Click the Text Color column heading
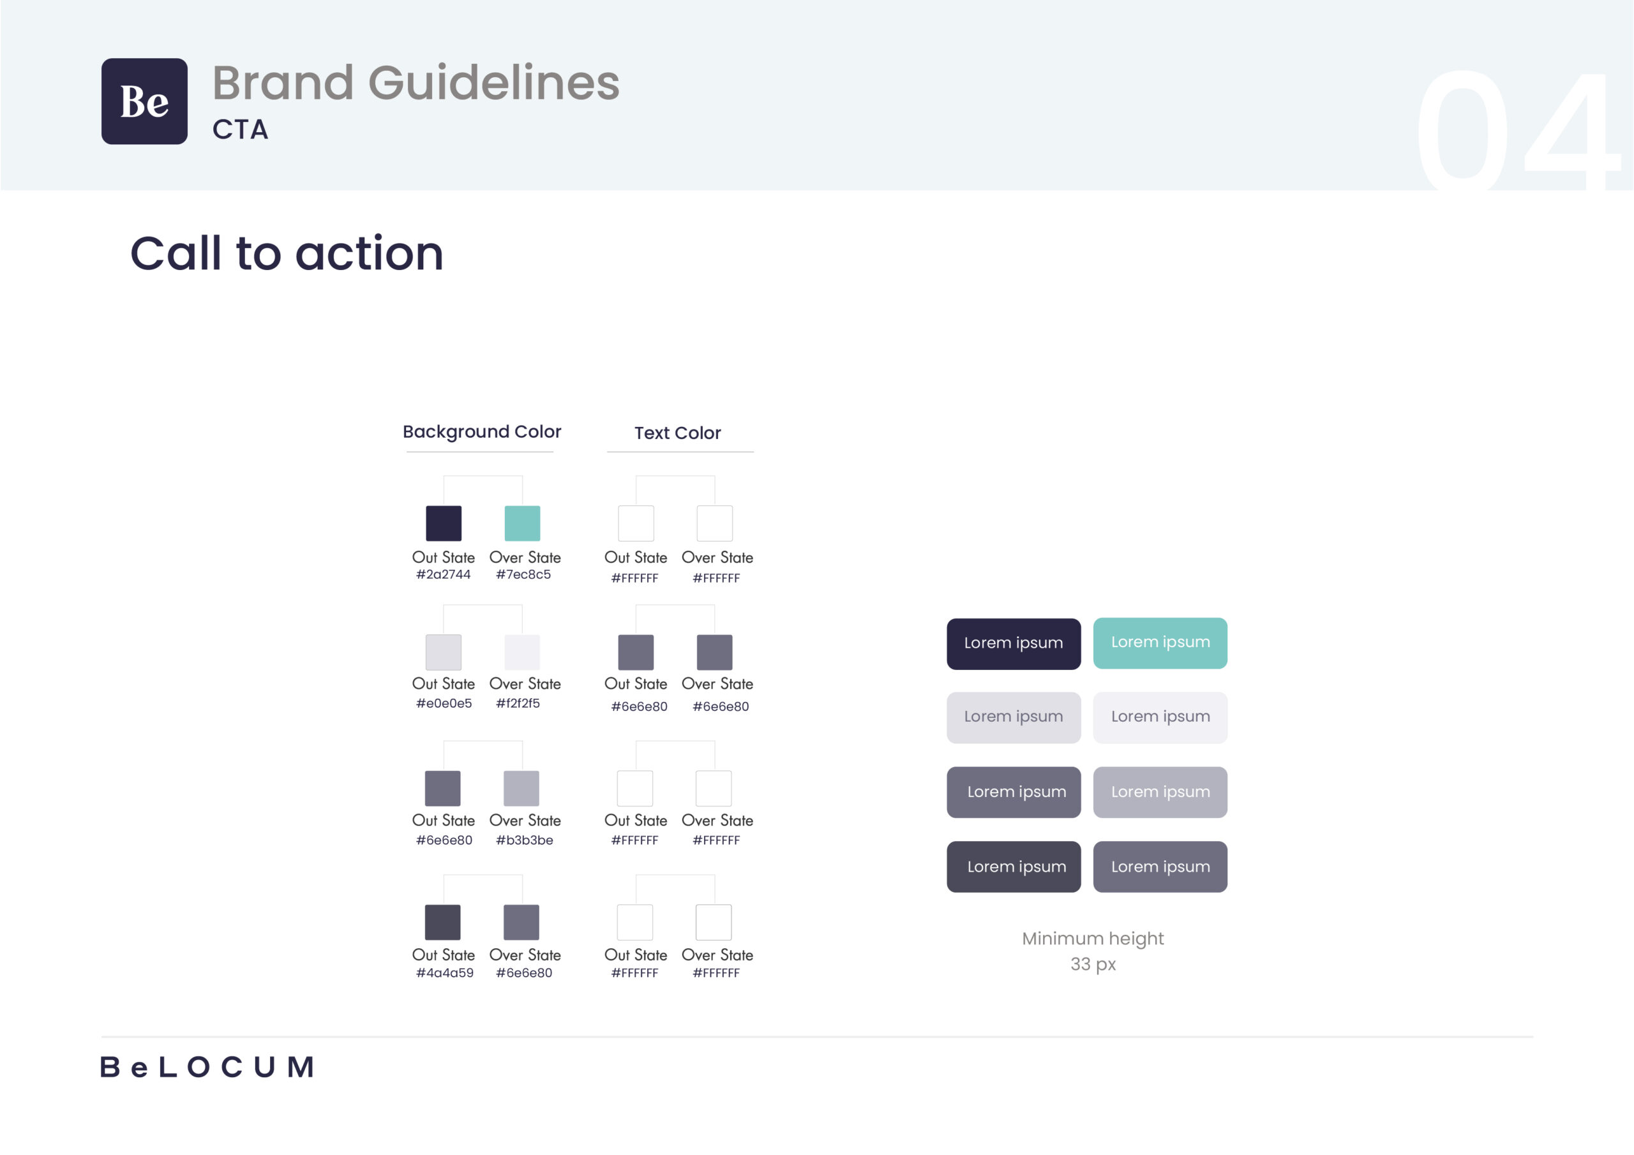1634x1155 pixels. click(677, 433)
